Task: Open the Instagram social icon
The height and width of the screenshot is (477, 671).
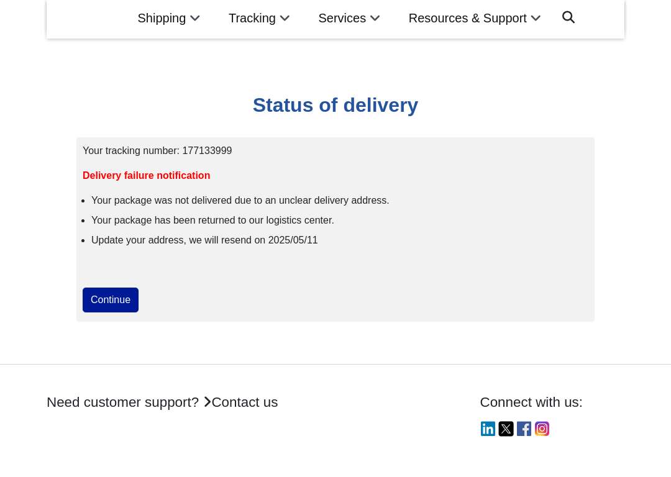Action: tap(542, 429)
